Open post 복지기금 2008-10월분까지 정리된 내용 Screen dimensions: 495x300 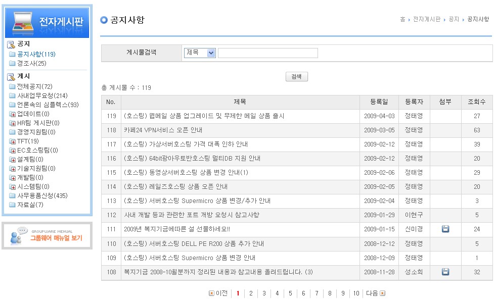(218, 272)
